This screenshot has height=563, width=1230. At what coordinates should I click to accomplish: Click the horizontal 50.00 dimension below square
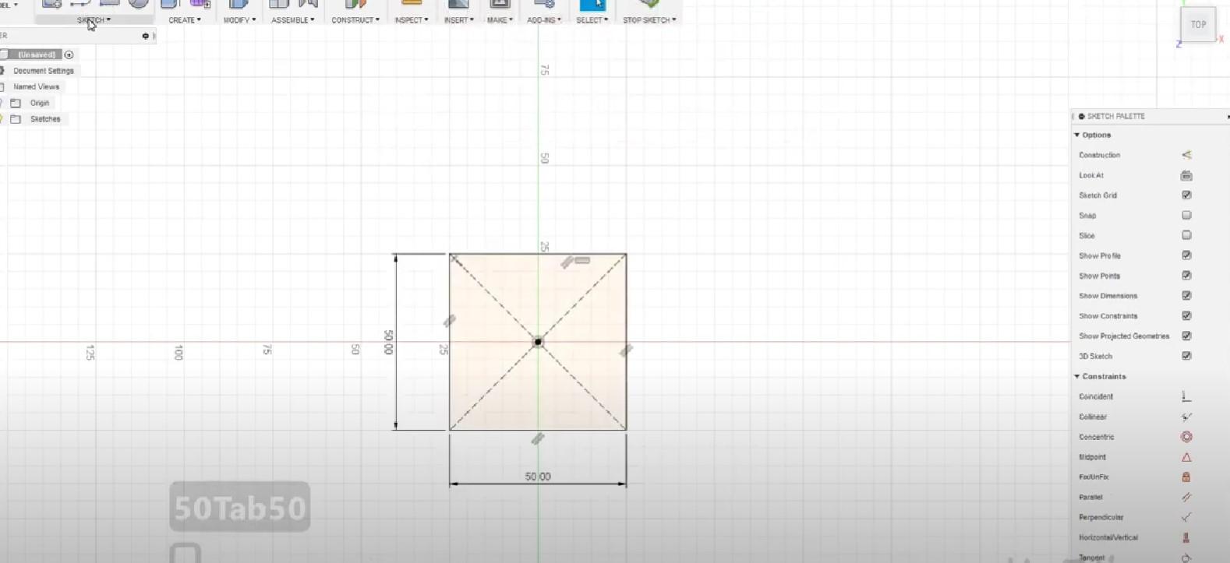tap(538, 477)
